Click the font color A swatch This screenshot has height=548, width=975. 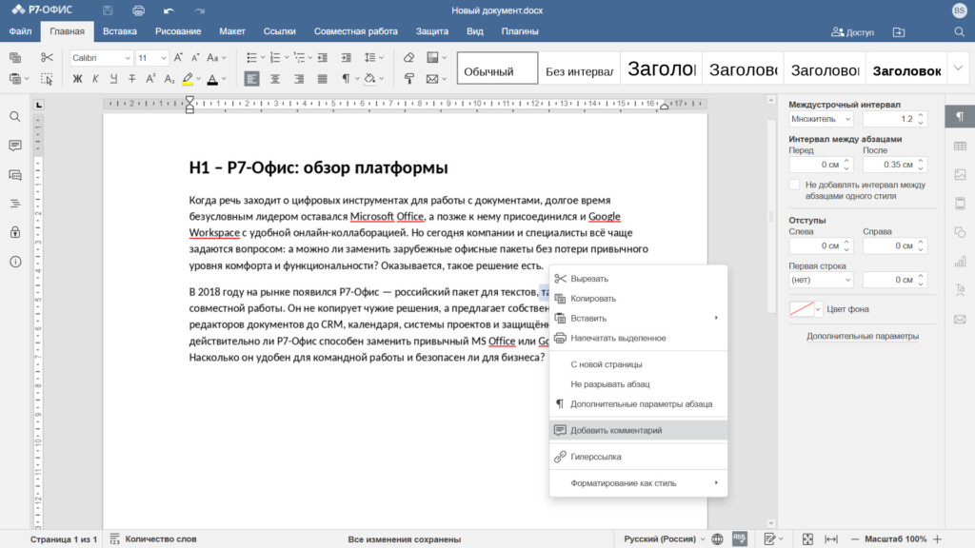212,79
